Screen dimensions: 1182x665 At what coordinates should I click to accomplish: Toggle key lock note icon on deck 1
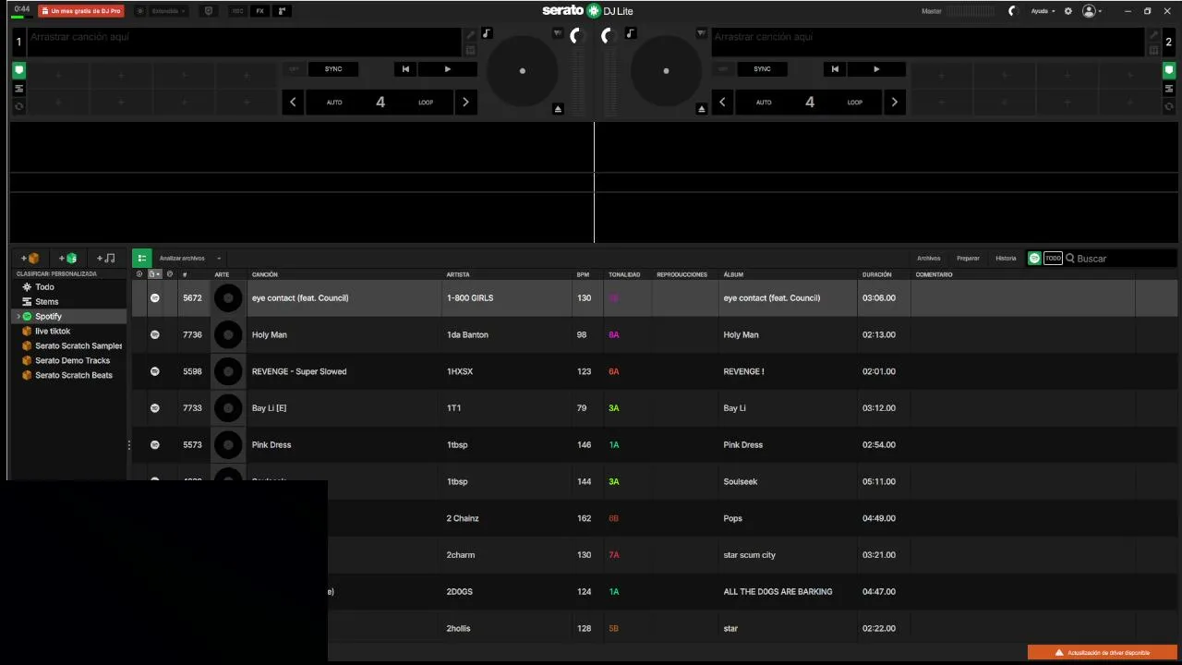coord(487,33)
